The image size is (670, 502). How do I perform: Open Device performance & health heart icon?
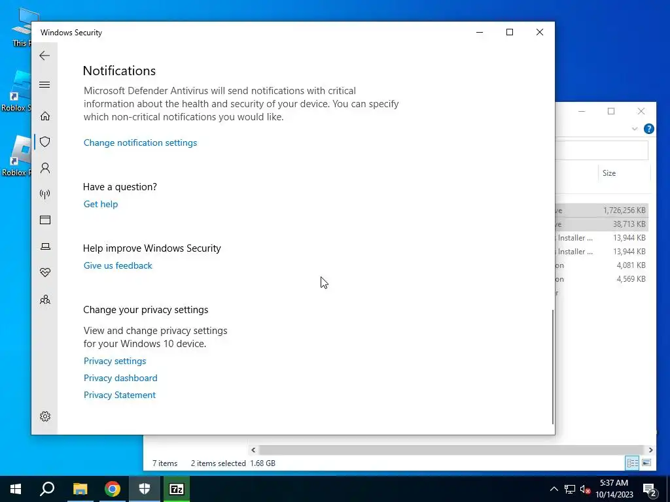(45, 273)
